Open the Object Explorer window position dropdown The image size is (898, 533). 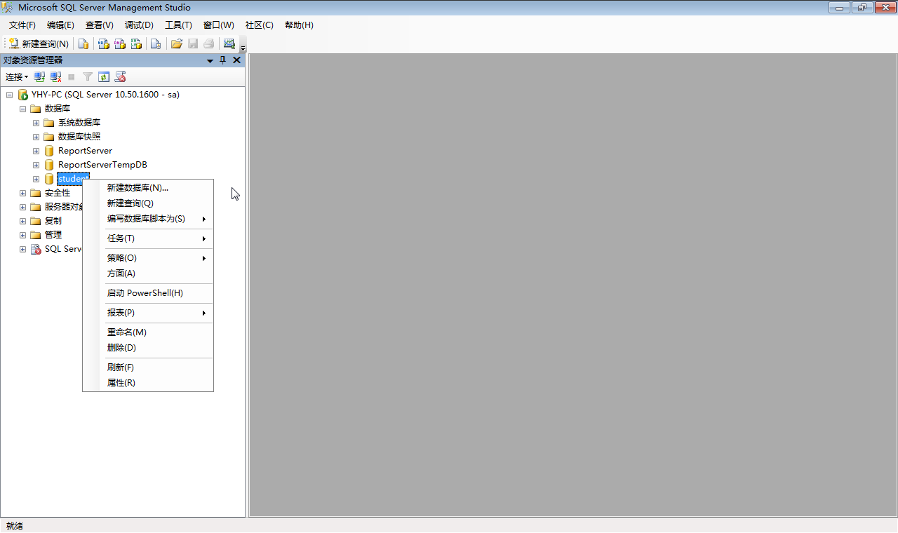pyautogui.click(x=210, y=60)
